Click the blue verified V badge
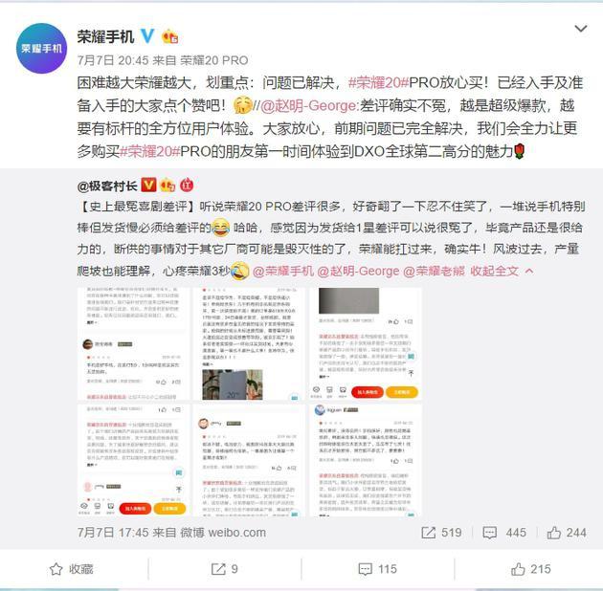 tap(147, 36)
